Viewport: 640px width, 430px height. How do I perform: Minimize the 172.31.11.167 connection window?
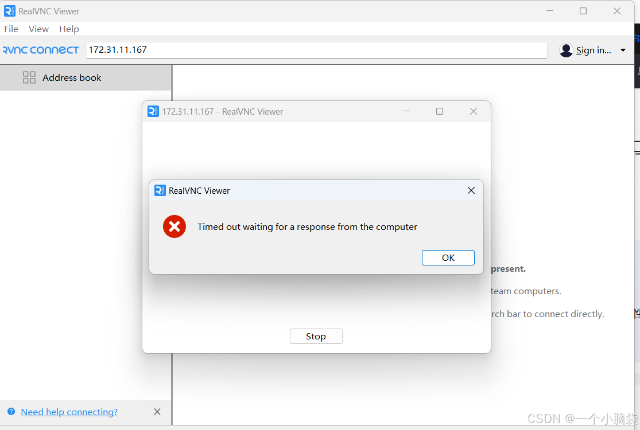coord(406,111)
